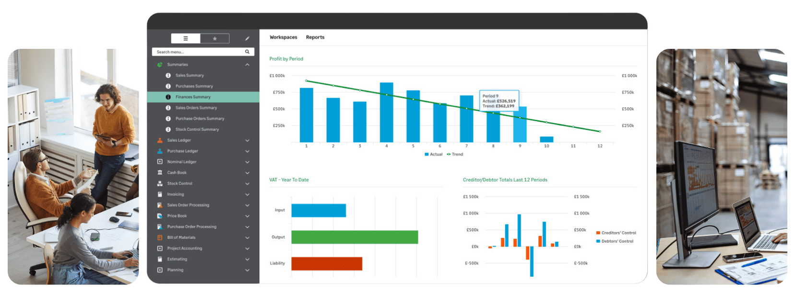Image resolution: width=795 pixels, height=293 pixels.
Task: Click the info icon beside Finances Summary
Action: [x=168, y=97]
